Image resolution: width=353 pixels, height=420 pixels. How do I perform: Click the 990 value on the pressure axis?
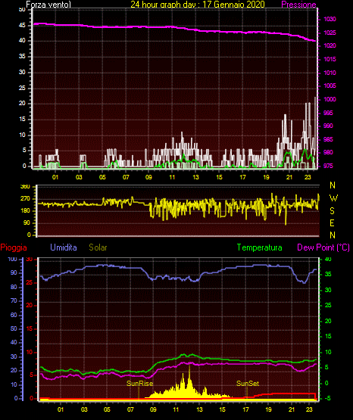328,126
